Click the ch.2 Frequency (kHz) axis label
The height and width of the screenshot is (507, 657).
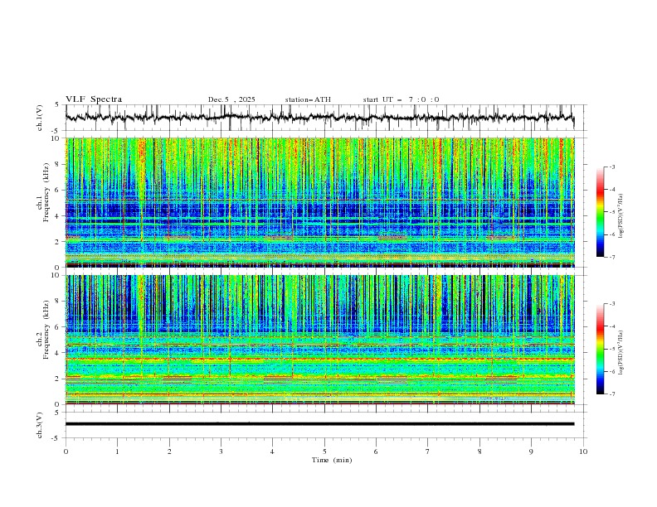pos(43,329)
